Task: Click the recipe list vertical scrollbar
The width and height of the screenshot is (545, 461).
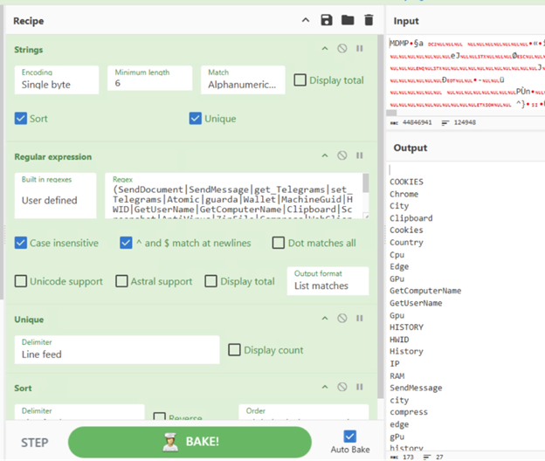Action: coord(381,216)
